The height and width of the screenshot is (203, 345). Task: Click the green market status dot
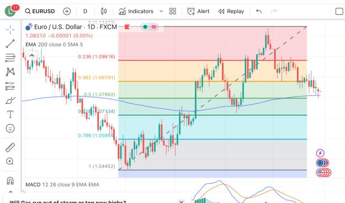145,27
